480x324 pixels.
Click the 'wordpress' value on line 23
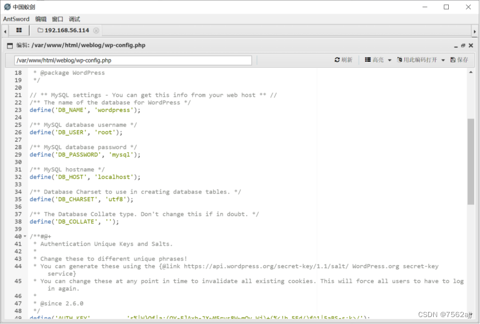pos(114,110)
